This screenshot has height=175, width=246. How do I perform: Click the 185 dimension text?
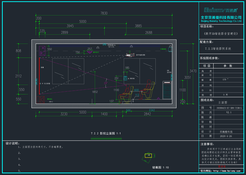127,68
